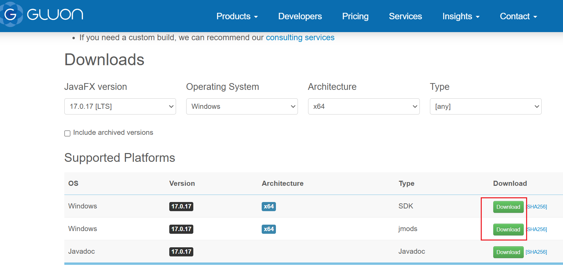
Task: Click the OS column header
Action: (73, 183)
